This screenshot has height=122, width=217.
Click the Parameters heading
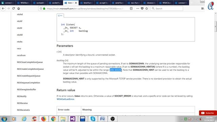tap(65, 46)
